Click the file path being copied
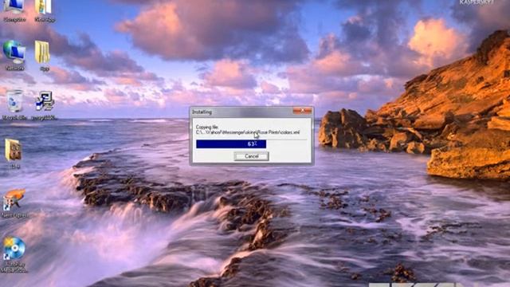 point(248,132)
